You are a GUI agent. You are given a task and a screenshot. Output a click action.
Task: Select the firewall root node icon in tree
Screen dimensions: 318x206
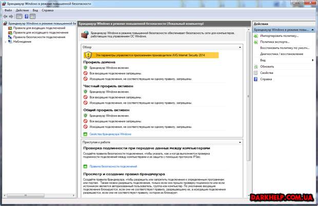click(5, 24)
